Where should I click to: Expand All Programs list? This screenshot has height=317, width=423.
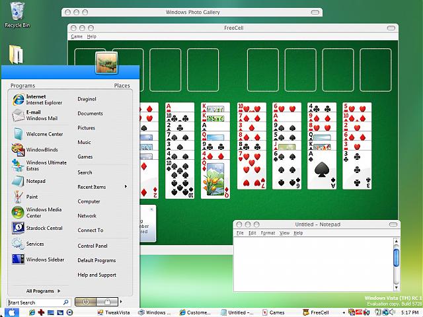tap(43, 291)
